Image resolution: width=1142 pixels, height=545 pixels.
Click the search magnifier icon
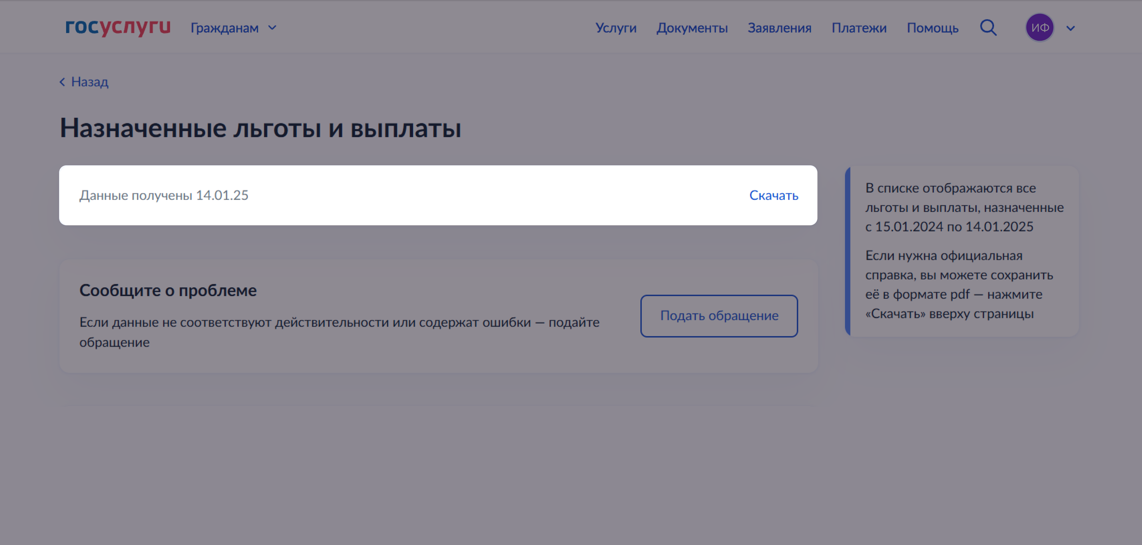pyautogui.click(x=988, y=28)
